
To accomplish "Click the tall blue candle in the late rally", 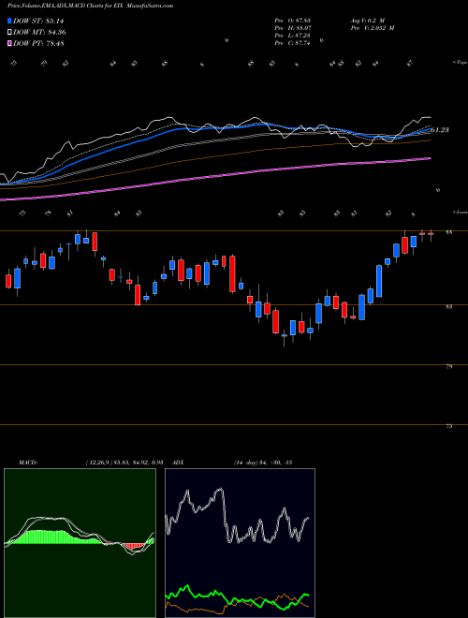I will click(x=379, y=281).
